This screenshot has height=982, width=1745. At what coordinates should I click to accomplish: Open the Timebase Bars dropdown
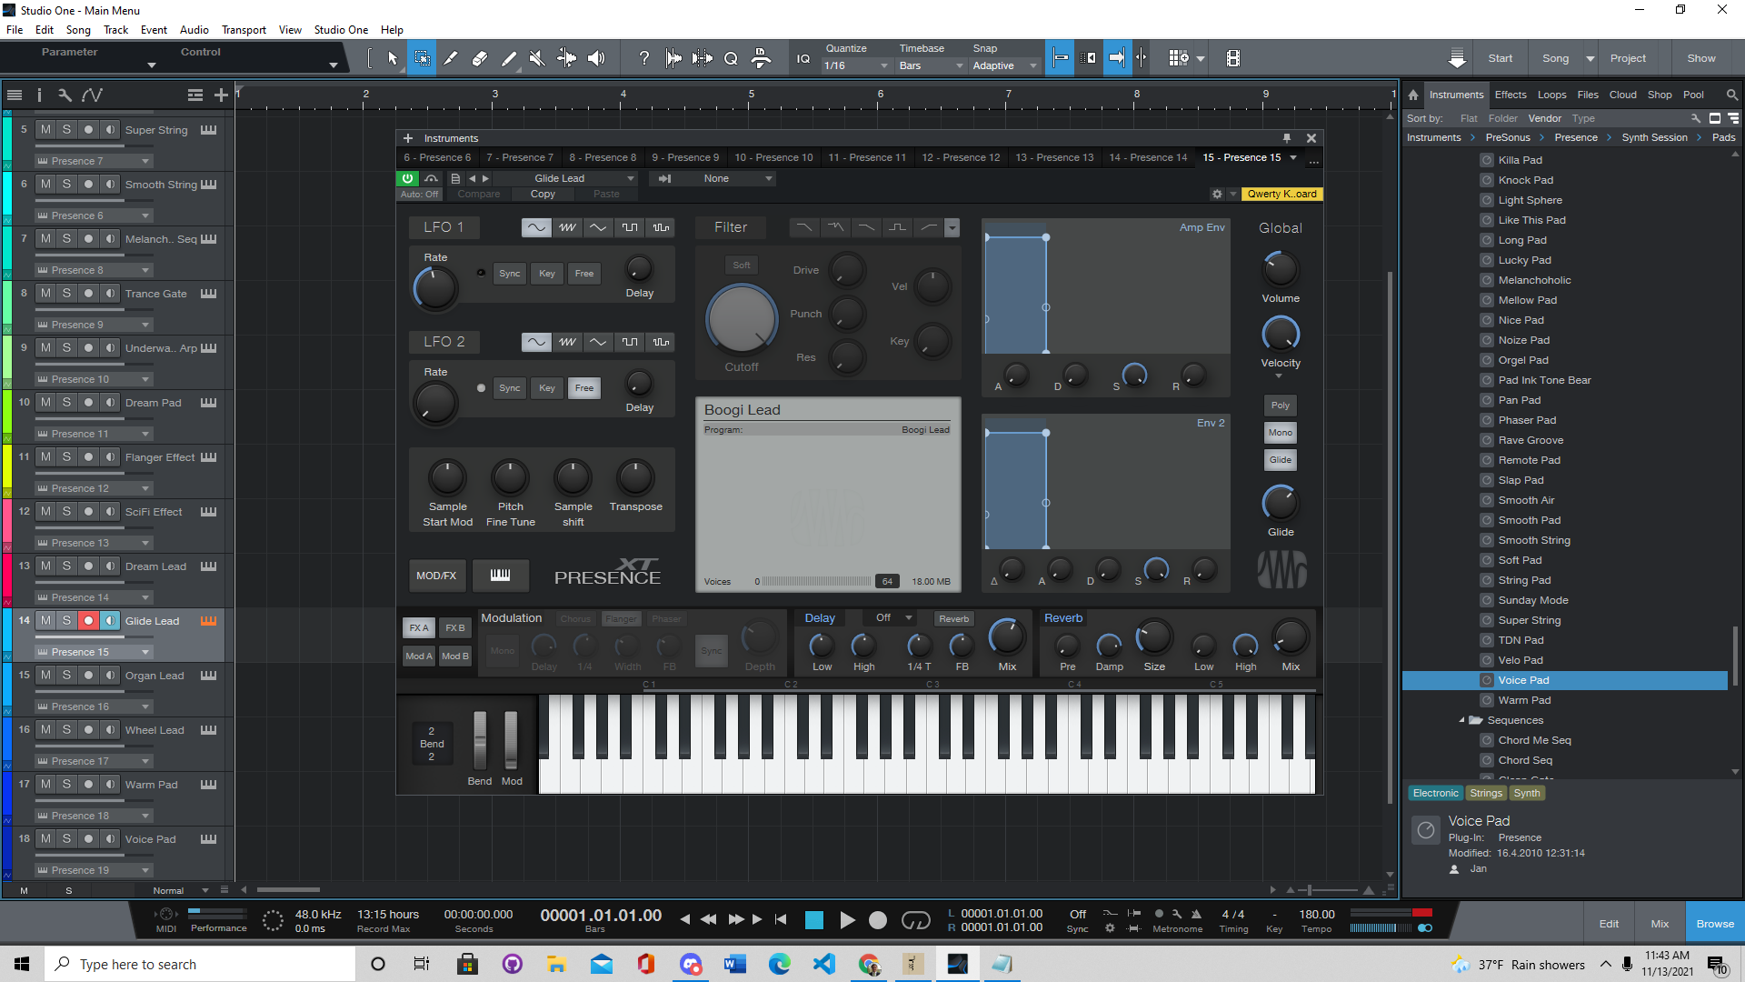point(931,65)
